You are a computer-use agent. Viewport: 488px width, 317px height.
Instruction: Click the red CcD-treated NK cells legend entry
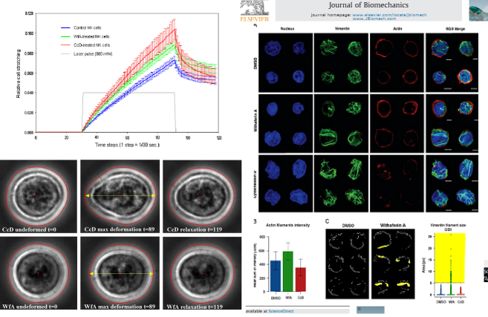pos(89,45)
